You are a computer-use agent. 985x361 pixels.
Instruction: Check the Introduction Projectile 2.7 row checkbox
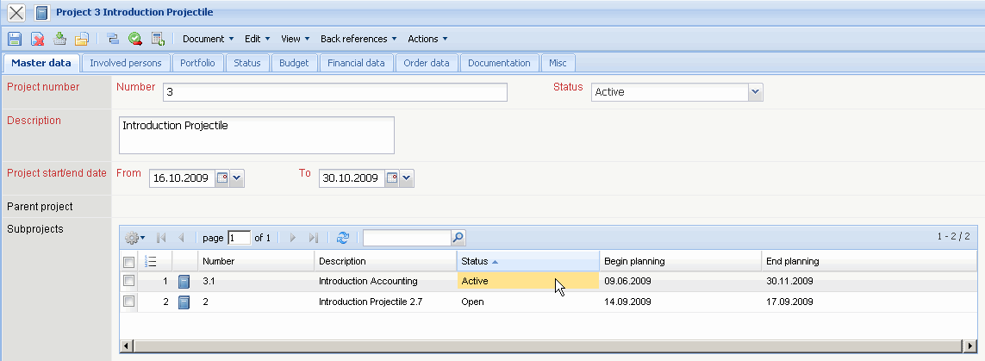coord(128,302)
